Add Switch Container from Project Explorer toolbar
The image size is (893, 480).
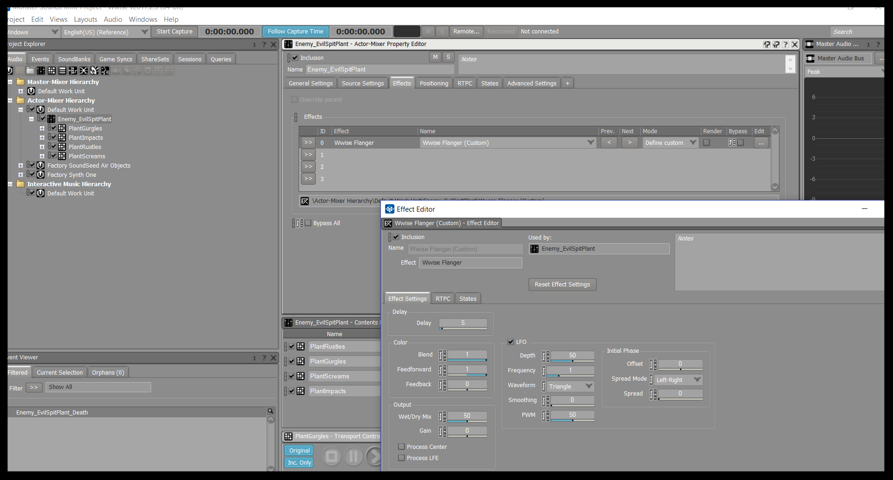pyautogui.click(x=73, y=71)
